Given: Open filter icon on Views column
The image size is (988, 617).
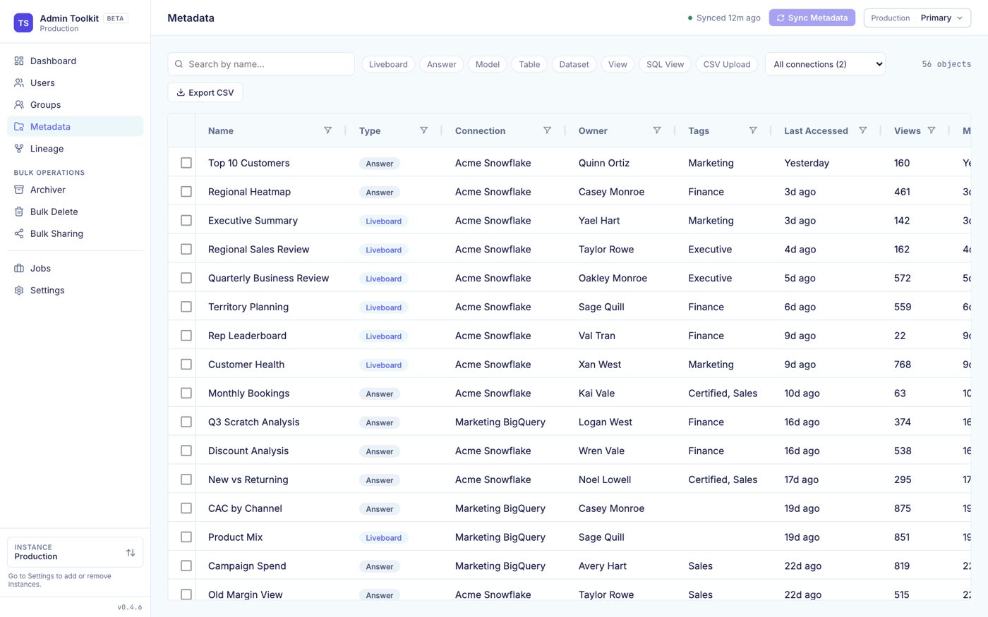Looking at the screenshot, I should (x=932, y=130).
